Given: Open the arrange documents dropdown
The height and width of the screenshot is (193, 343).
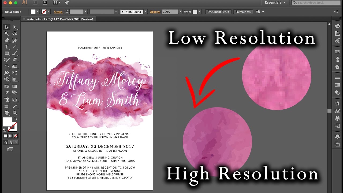Looking at the screenshot, I should click(x=57, y=2).
